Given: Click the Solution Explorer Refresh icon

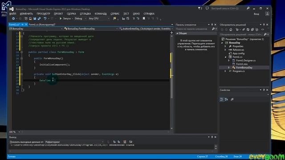Looking at the screenshot, I should point(248,30).
